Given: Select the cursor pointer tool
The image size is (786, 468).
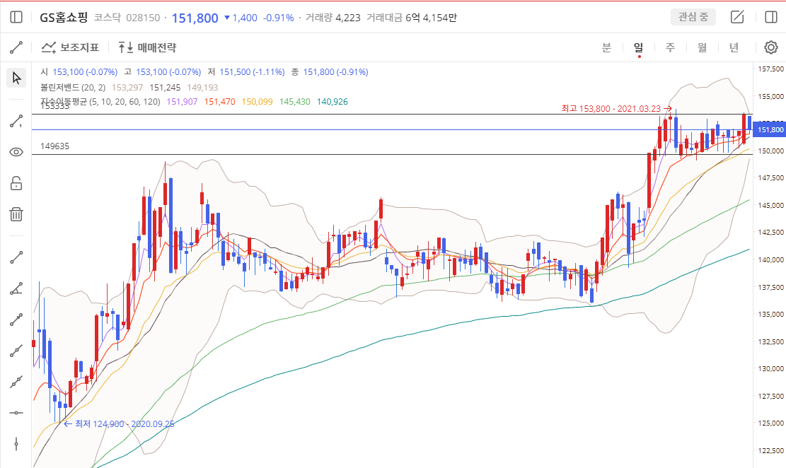Looking at the screenshot, I should 16,78.
